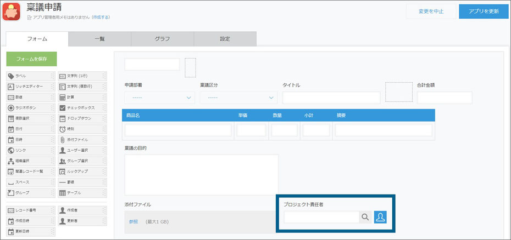Pick the 計算 calculator field
This screenshot has width=511, height=240.
(x=80, y=97)
